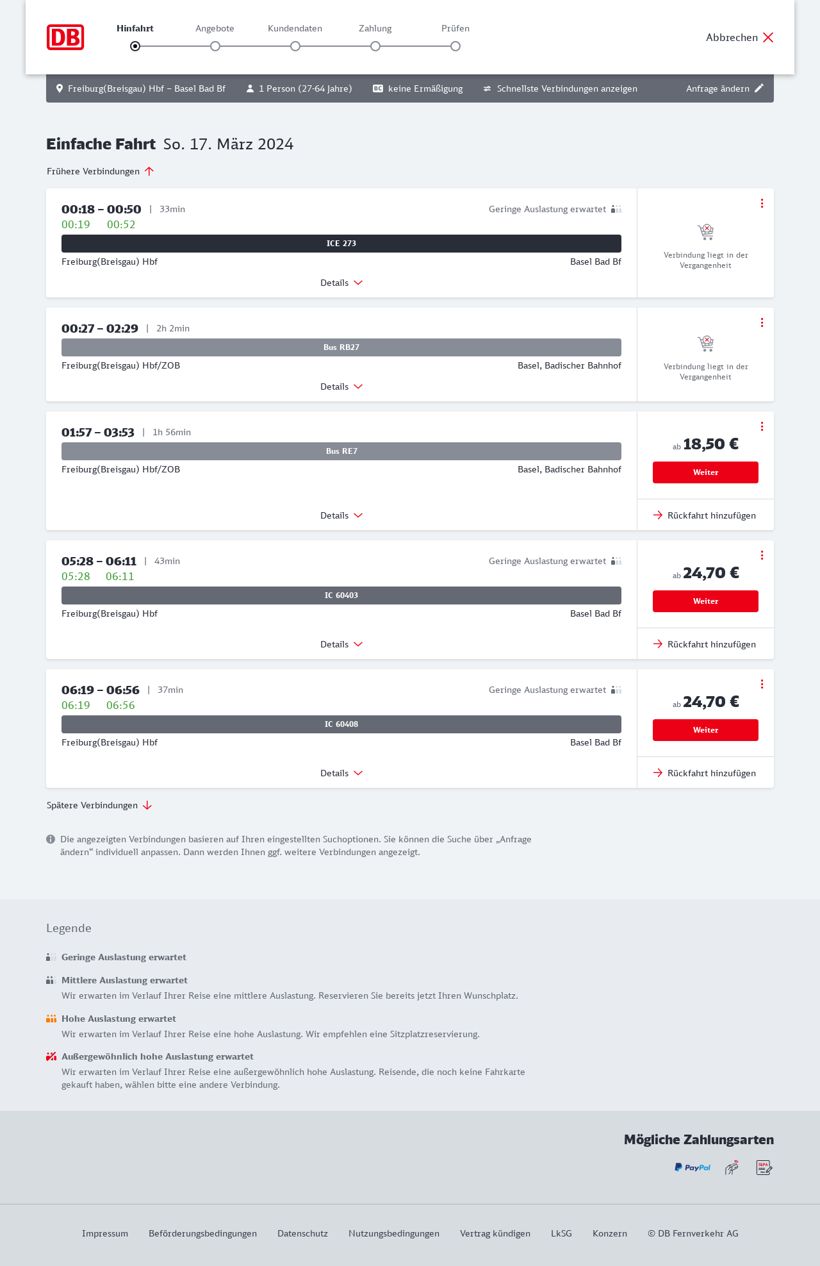Viewport: 820px width, 1266px height.
Task: Click the pencil icon next to Anfrage ändern
Action: pyautogui.click(x=759, y=88)
